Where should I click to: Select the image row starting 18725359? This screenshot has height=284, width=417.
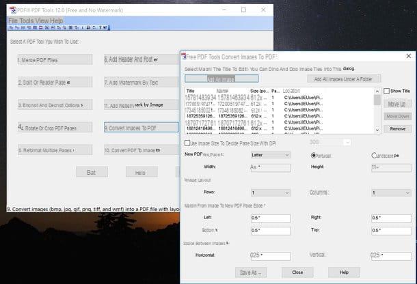click(x=279, y=116)
